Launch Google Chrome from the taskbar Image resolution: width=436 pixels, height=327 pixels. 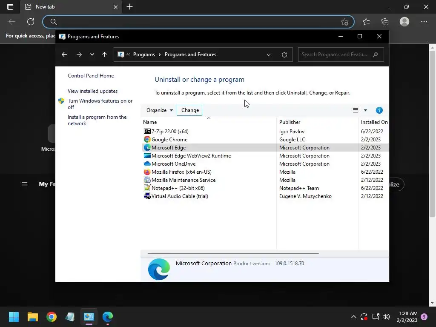(x=52, y=317)
